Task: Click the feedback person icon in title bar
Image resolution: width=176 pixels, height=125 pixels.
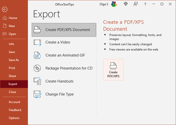Action: pyautogui.click(x=136, y=4)
